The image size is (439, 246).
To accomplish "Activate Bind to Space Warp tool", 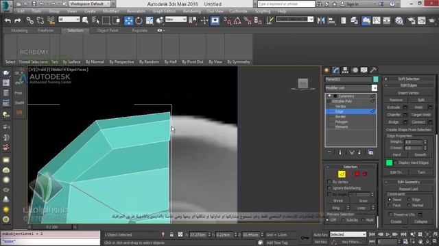I will tap(51, 20).
